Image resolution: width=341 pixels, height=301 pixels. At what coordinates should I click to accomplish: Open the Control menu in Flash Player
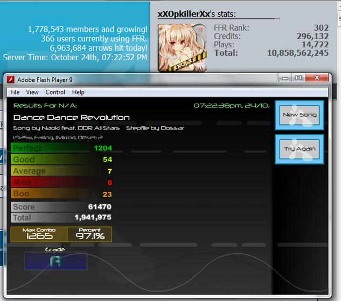click(55, 92)
